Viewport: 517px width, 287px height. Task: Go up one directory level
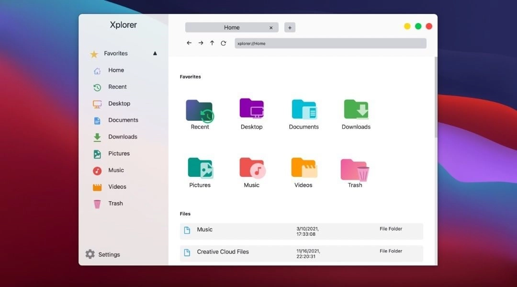212,43
